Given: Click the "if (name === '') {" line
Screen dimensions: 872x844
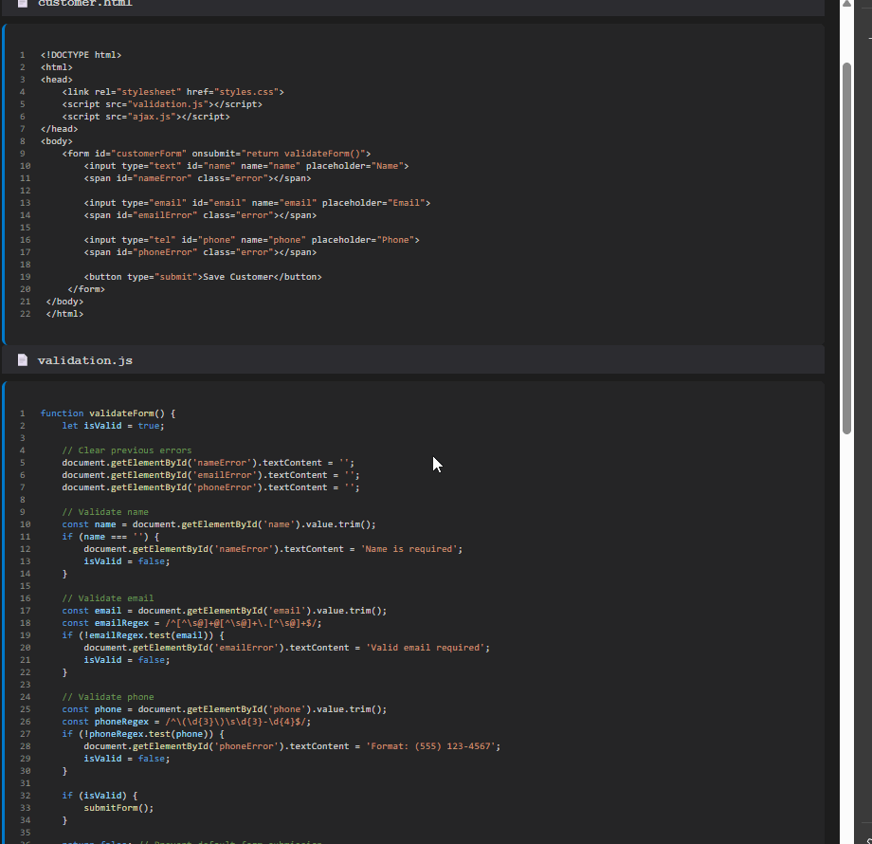Looking at the screenshot, I should [x=111, y=537].
